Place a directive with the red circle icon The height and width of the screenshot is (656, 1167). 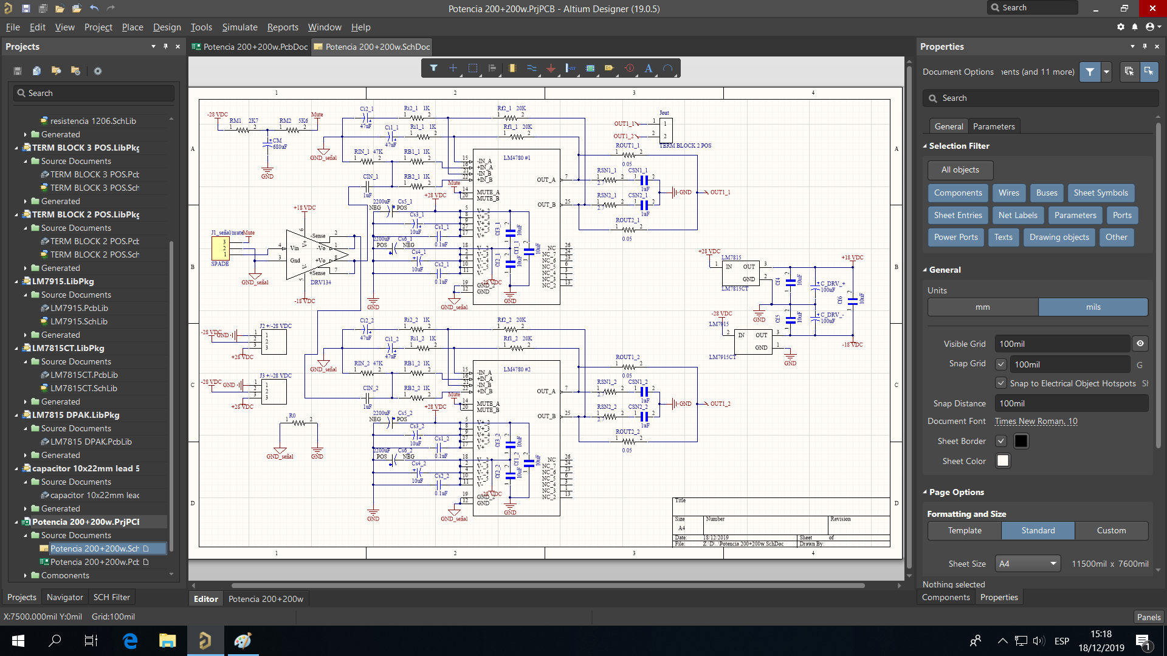pyautogui.click(x=630, y=69)
